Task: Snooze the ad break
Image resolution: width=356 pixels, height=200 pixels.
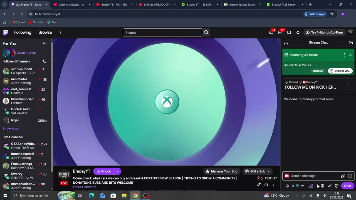Action: coord(340,71)
